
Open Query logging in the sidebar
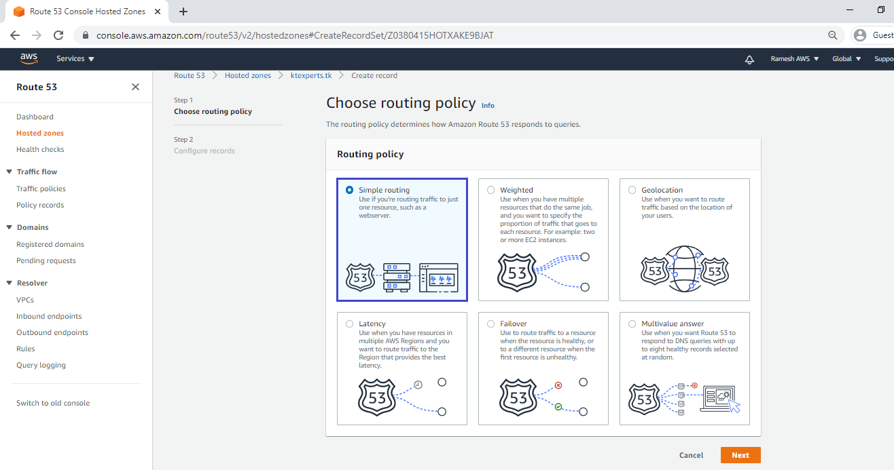(41, 365)
